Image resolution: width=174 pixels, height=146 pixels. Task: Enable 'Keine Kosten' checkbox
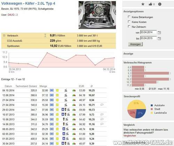(x=129, y=22)
